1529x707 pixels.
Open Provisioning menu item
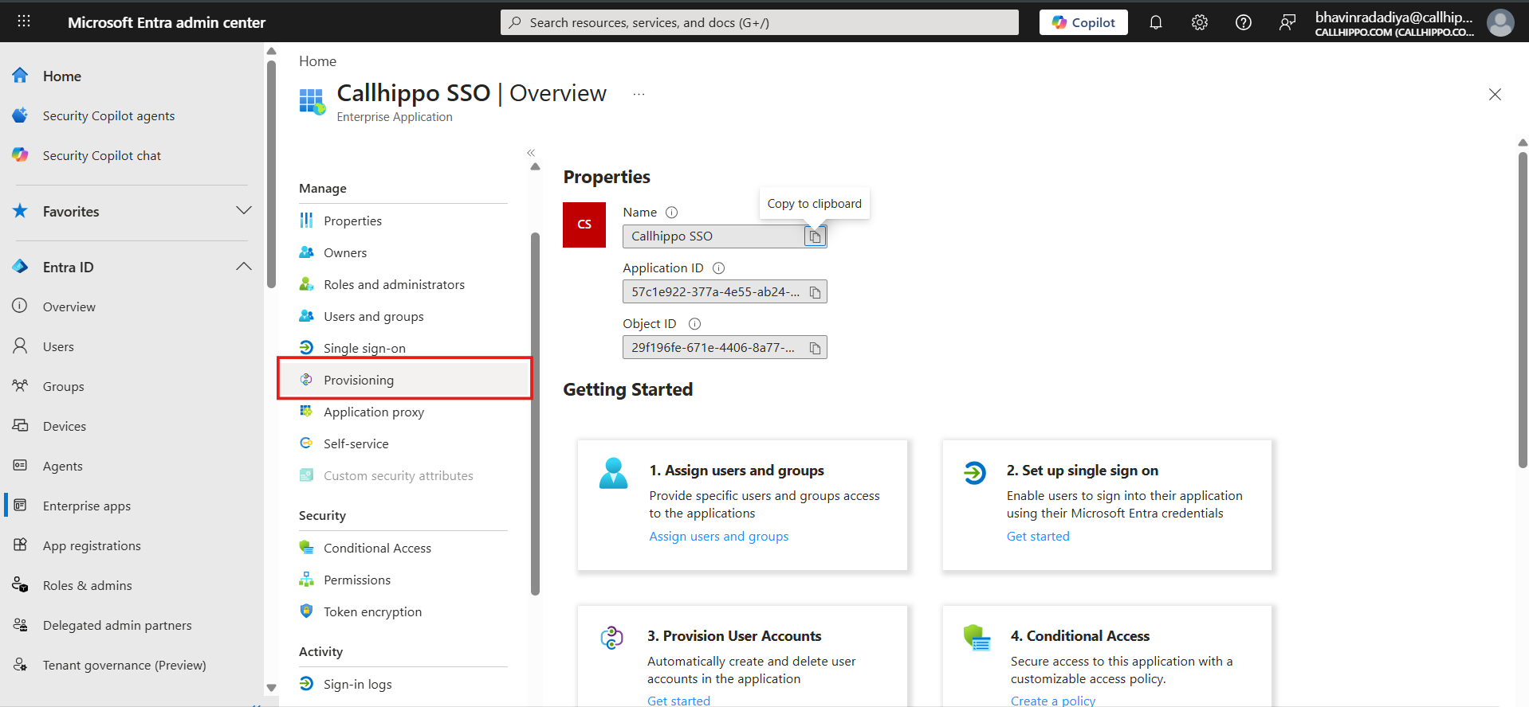click(403, 380)
